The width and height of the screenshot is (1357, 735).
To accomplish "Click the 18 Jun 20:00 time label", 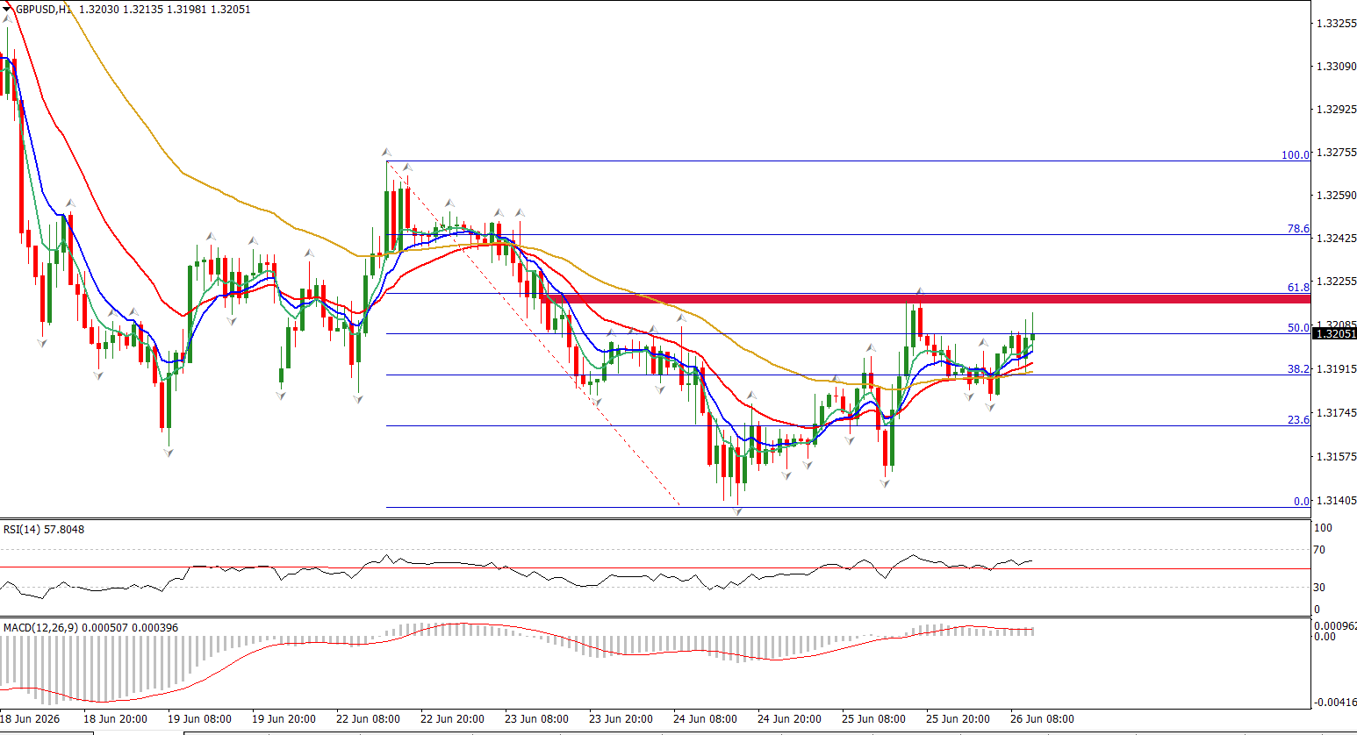I will (115, 719).
